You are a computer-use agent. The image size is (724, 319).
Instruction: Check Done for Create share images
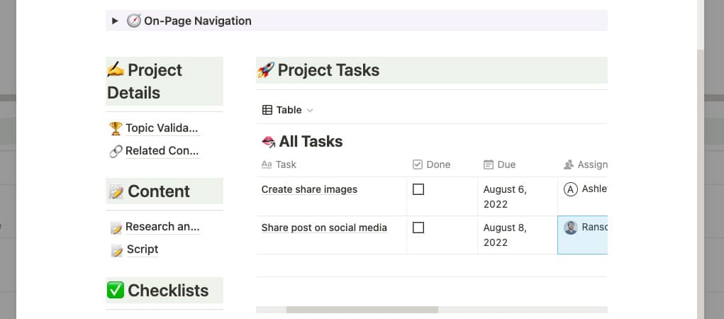point(418,189)
